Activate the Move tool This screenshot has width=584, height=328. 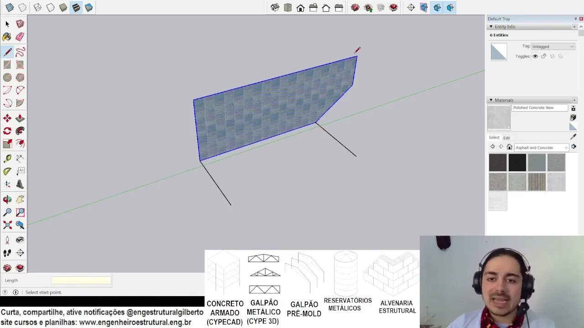pos(7,118)
